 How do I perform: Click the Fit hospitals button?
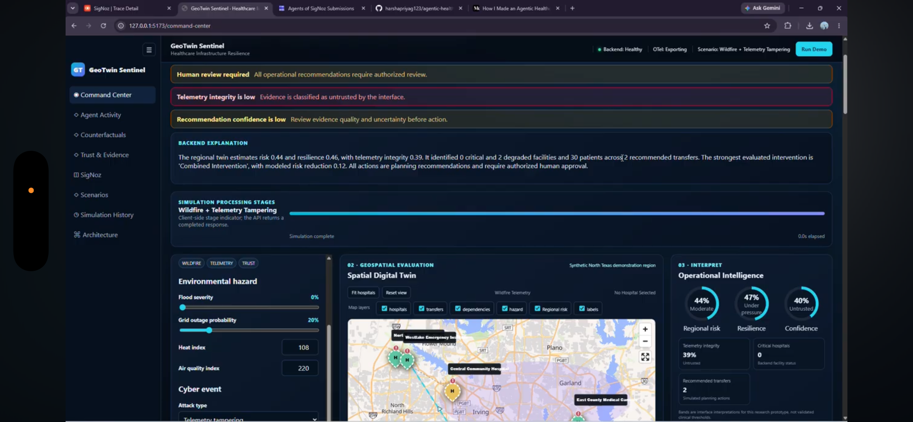363,293
